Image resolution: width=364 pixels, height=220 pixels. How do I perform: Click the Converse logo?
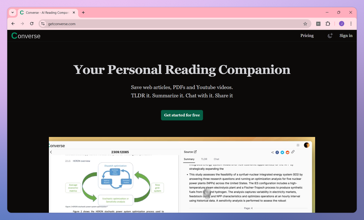(x=26, y=36)
